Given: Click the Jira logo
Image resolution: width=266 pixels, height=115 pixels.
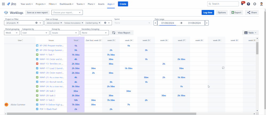Looking at the screenshot, I should click(11, 4).
